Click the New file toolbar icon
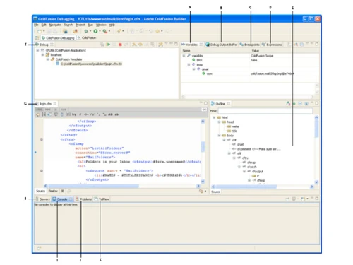Viewport: 353px width, 265px height. (x=40, y=31)
